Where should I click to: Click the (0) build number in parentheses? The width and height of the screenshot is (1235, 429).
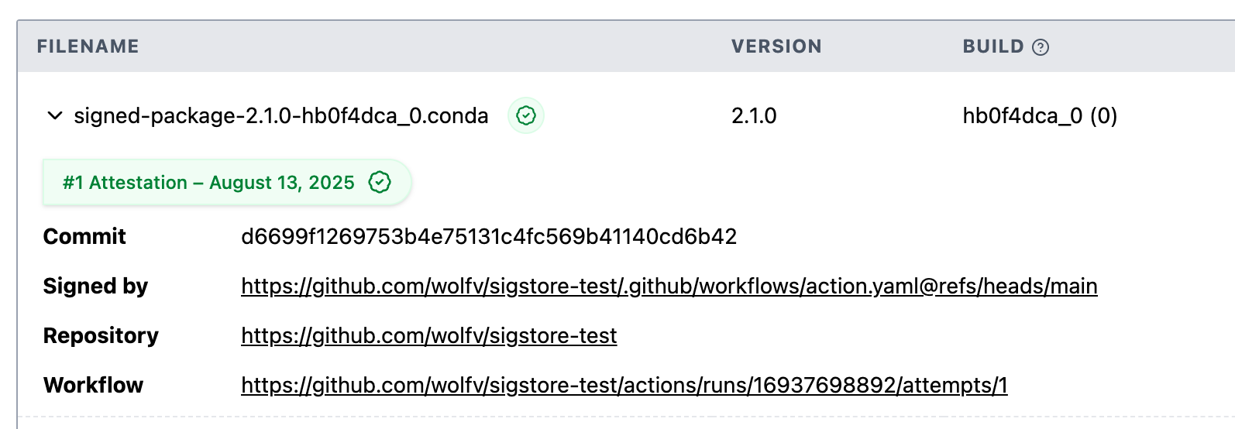pyautogui.click(x=1103, y=116)
